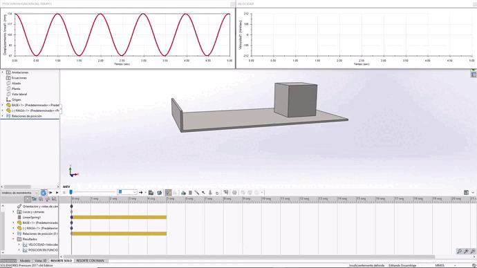The height and width of the screenshot is (268, 477).
Task: Add Gravity from motion toolbar
Action: pyautogui.click(x=217, y=193)
